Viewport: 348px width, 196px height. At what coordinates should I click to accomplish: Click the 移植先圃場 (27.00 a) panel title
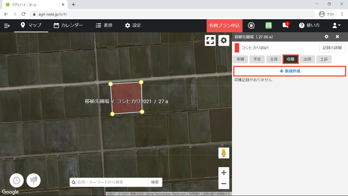coord(254,37)
